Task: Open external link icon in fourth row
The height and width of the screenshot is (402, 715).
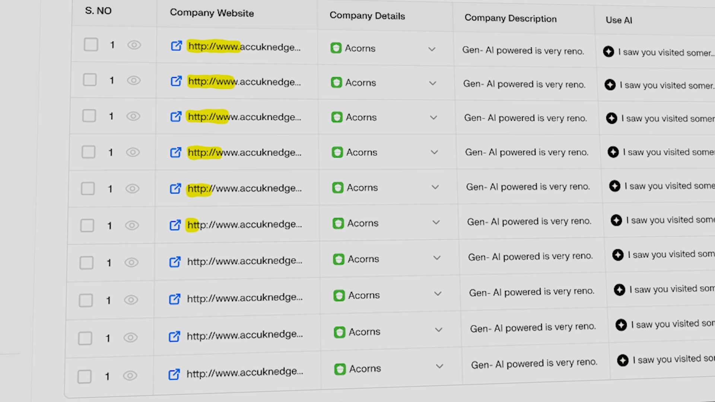Action: tap(176, 152)
